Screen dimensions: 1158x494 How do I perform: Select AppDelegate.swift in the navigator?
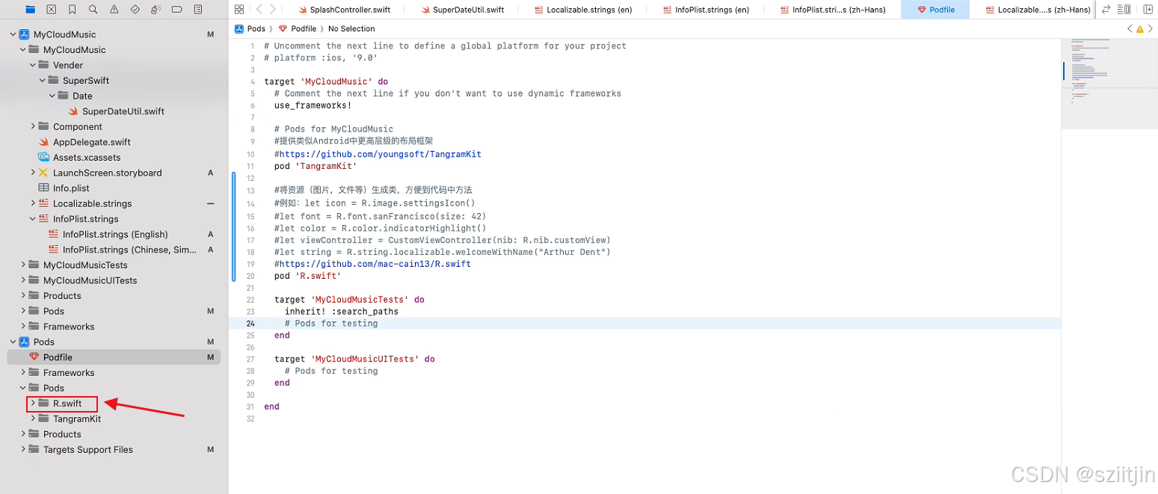click(x=92, y=142)
